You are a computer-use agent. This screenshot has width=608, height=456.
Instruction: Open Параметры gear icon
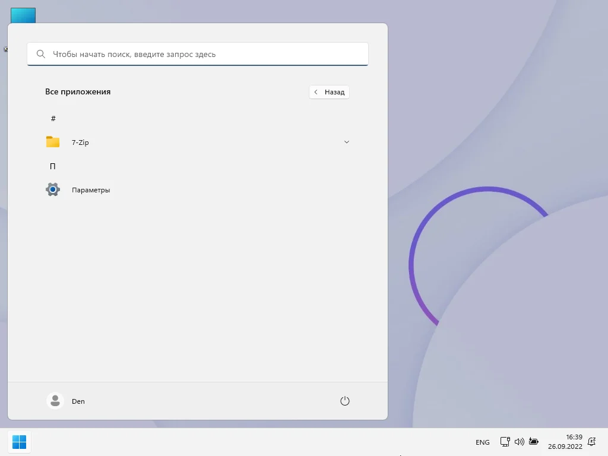tap(53, 189)
